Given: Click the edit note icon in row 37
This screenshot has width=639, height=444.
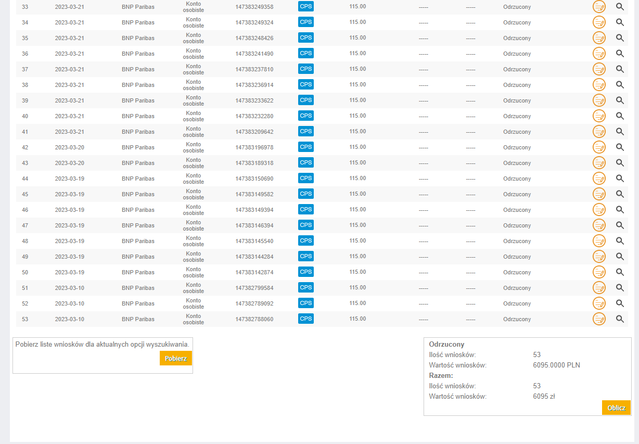Looking at the screenshot, I should coord(599,69).
